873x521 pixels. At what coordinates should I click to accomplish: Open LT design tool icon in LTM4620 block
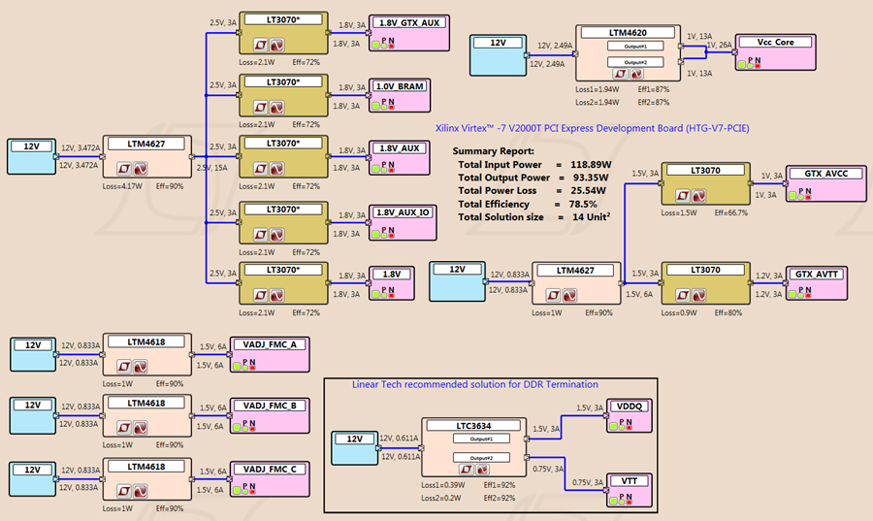(x=620, y=74)
